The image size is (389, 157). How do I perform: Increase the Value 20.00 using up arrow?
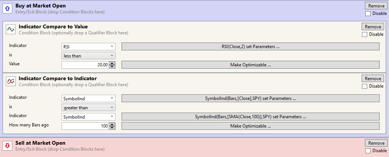pyautogui.click(x=112, y=63)
